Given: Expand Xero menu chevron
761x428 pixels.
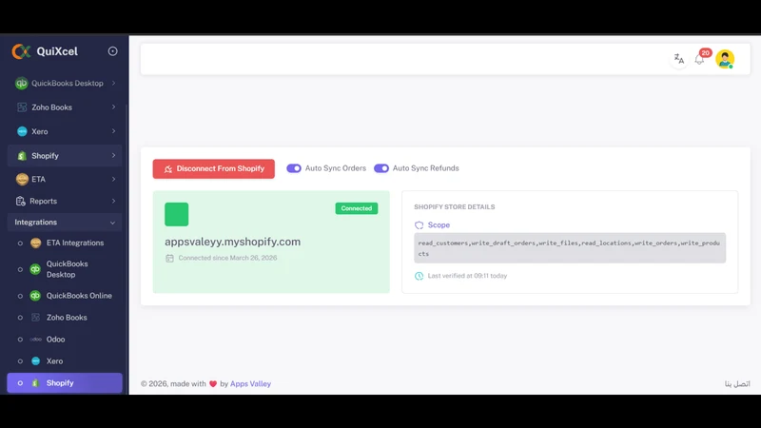Looking at the screenshot, I should pyautogui.click(x=113, y=131).
